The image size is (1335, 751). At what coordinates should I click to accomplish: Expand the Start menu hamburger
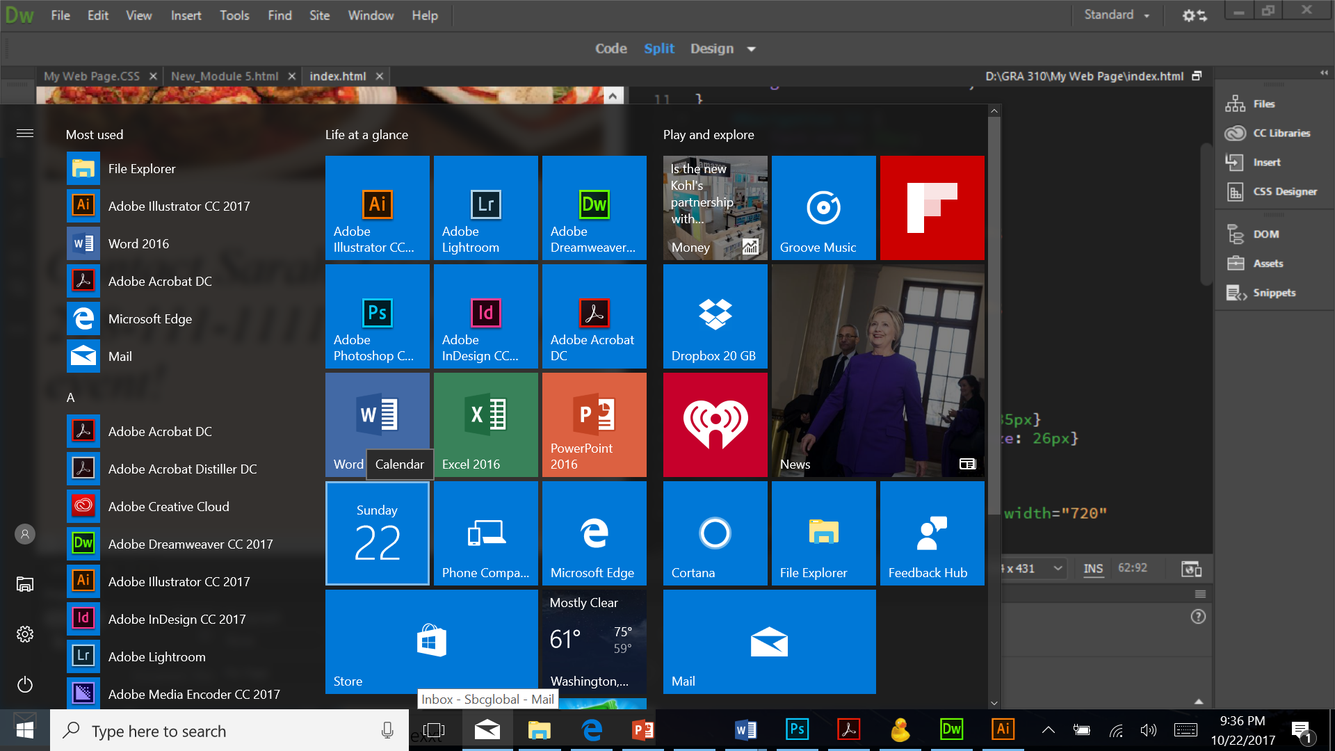(x=25, y=133)
